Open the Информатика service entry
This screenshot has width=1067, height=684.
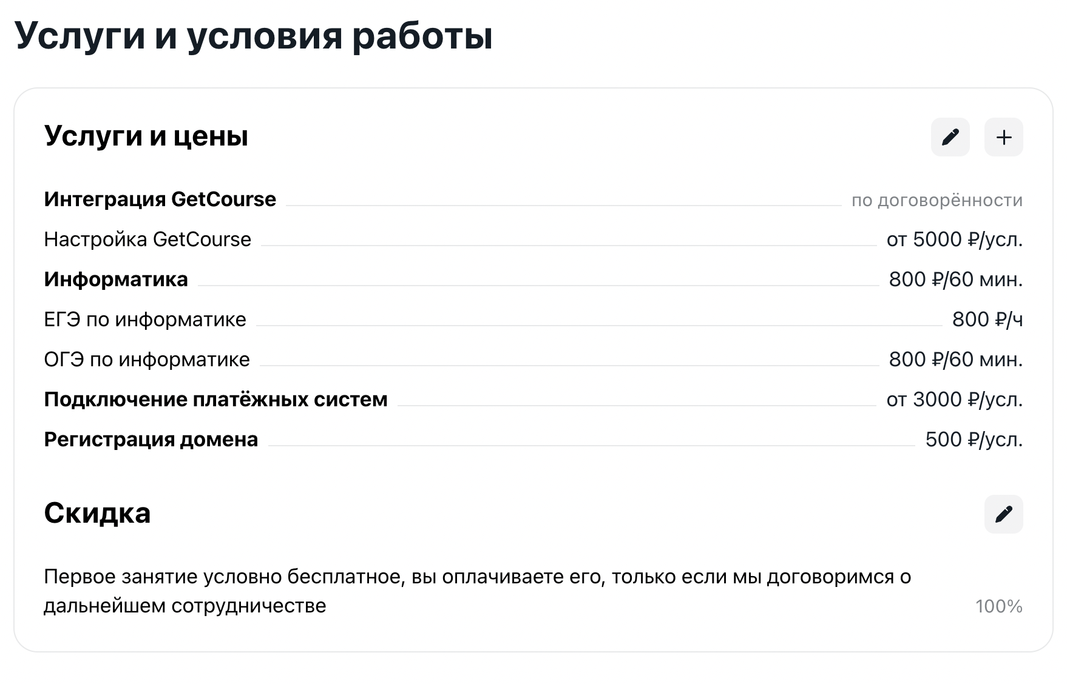(x=116, y=279)
